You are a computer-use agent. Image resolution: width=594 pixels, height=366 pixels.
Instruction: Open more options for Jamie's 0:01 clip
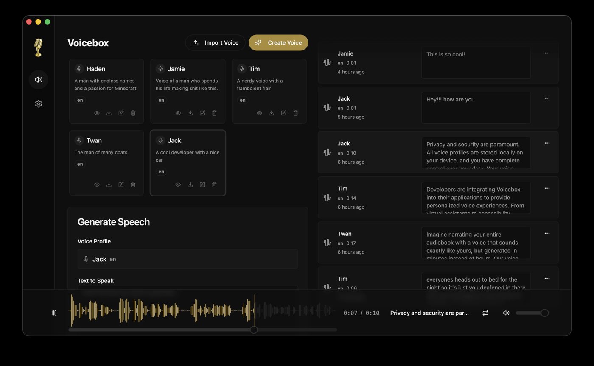547,53
